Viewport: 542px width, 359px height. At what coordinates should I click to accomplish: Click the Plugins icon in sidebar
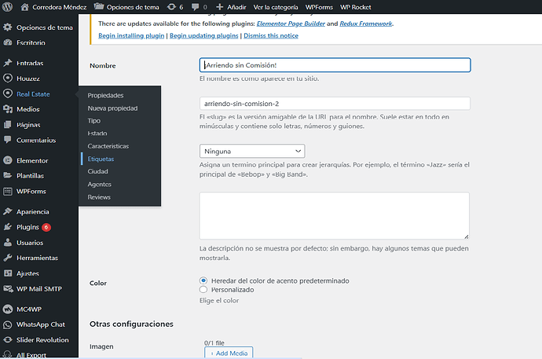coord(8,227)
